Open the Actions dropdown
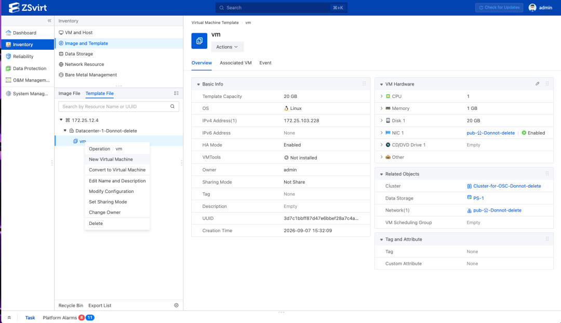Image resolution: width=561 pixels, height=323 pixels. [227, 47]
